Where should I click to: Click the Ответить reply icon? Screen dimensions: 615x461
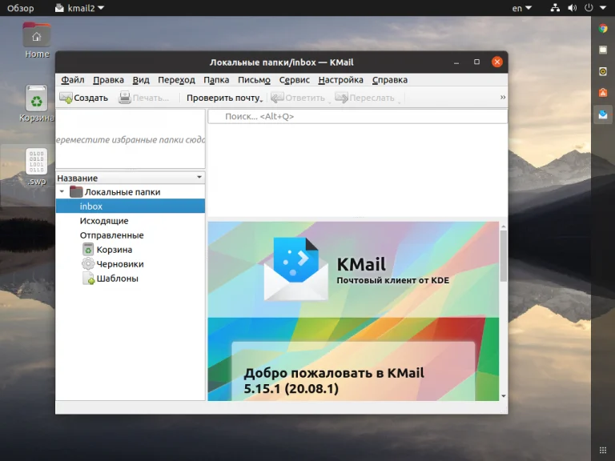coord(278,98)
